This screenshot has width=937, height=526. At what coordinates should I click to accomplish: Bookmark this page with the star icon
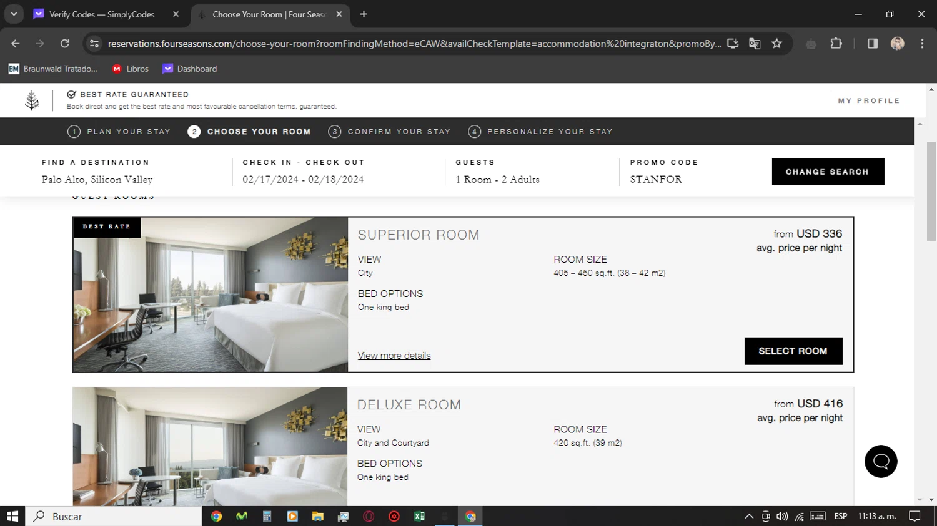coord(776,44)
